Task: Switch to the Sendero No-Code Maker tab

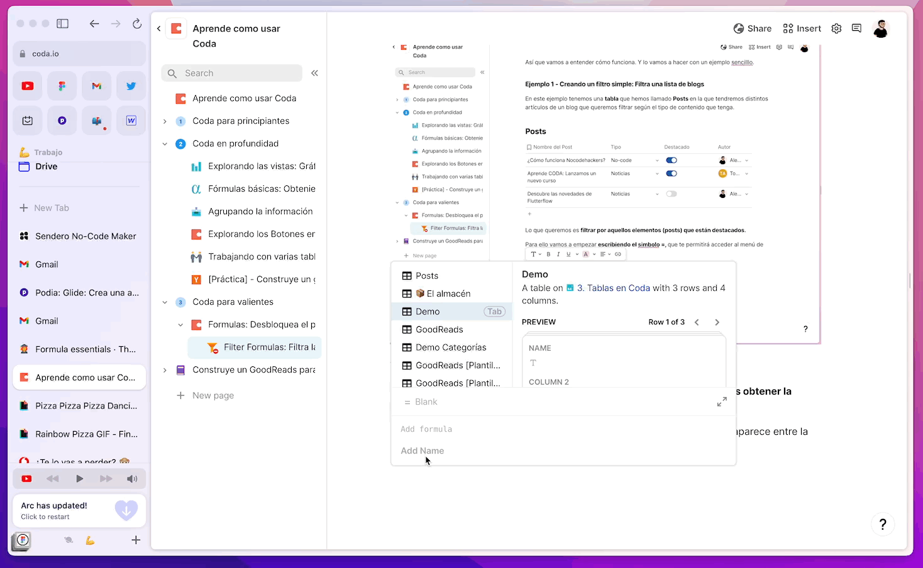Action: (79, 236)
